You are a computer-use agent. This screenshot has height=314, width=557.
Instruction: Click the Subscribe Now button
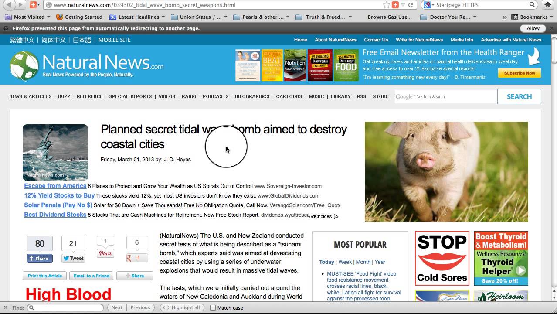[520, 73]
